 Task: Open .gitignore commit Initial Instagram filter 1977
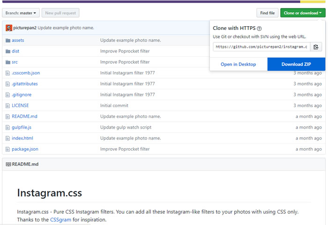127,94
